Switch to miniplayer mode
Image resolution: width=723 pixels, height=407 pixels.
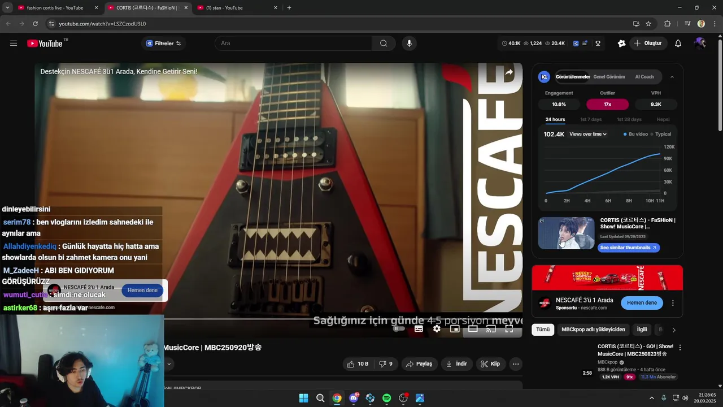pyautogui.click(x=455, y=329)
